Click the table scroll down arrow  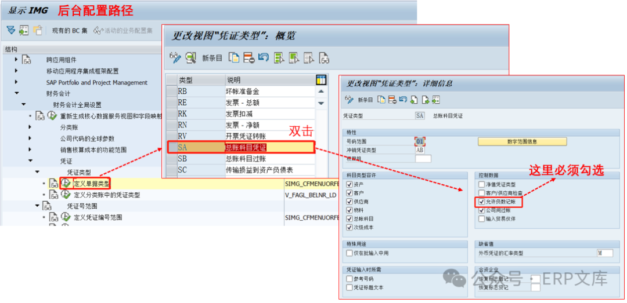click(x=321, y=103)
